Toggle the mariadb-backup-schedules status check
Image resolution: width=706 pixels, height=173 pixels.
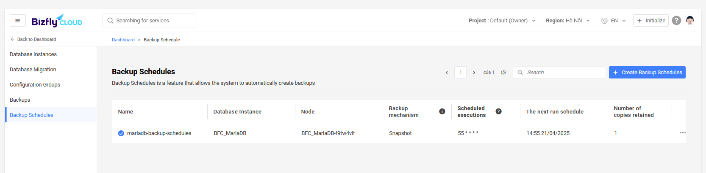[x=121, y=133]
